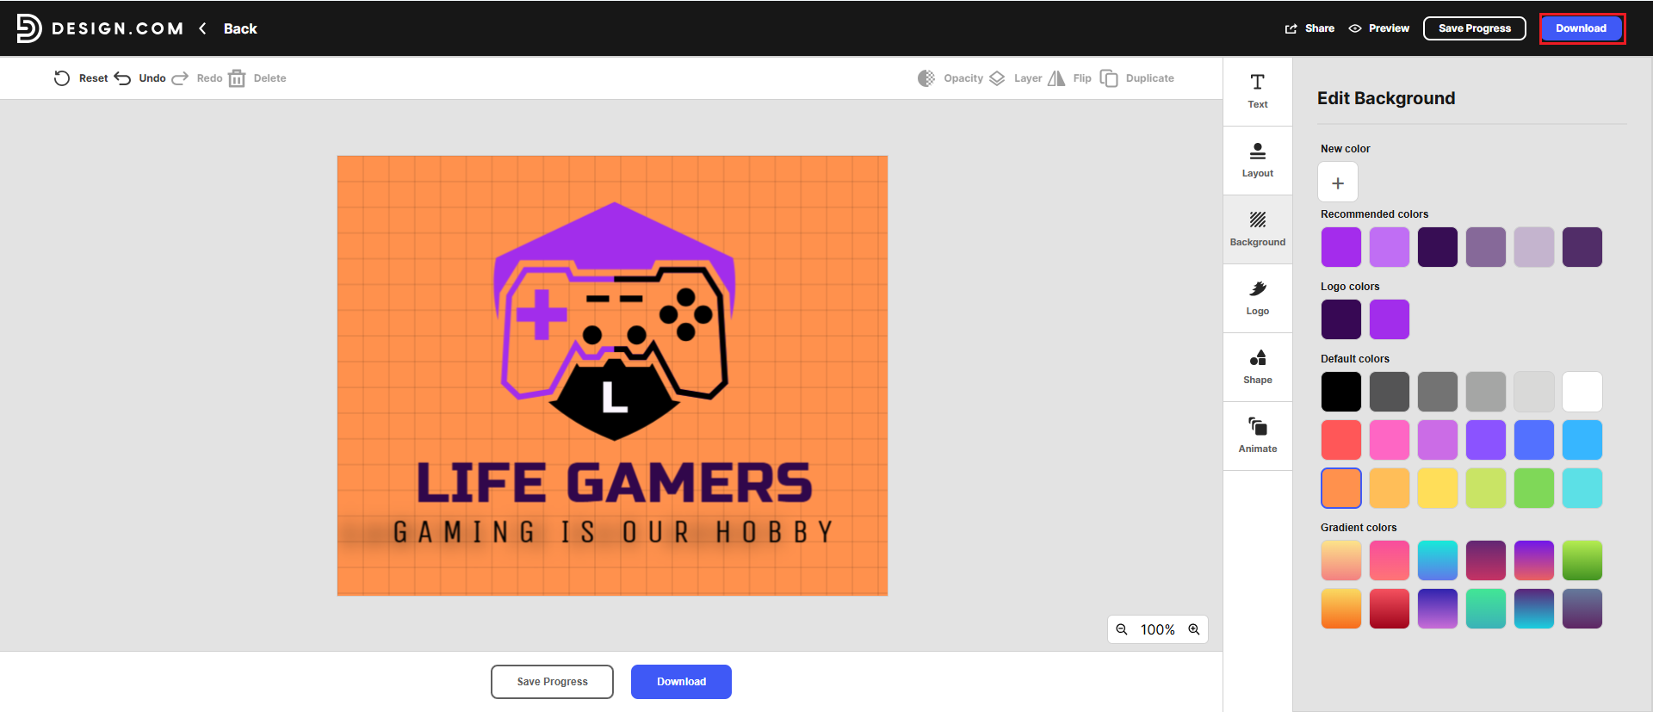
Task: Apply the hot pink gradient swatch
Action: (1390, 560)
